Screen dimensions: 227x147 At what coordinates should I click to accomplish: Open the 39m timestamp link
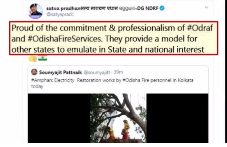118,72
